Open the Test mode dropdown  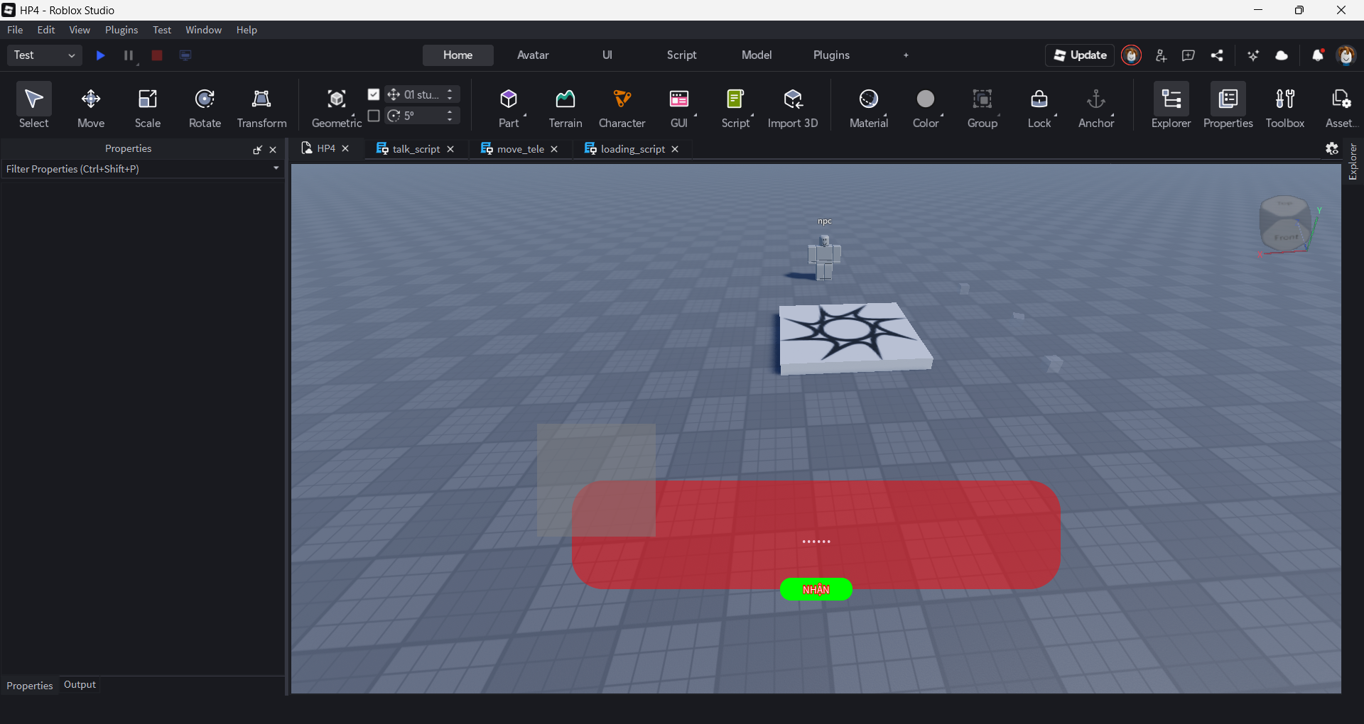point(44,55)
